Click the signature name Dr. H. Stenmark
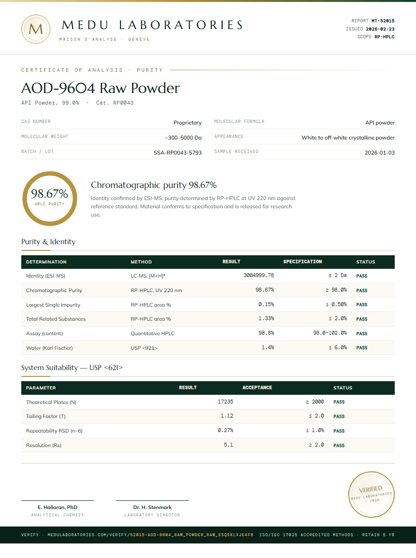 [x=152, y=508]
